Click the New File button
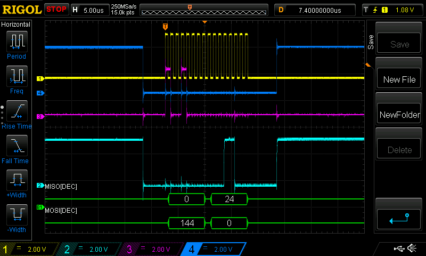This screenshot has width=426, height=256. 399,78
